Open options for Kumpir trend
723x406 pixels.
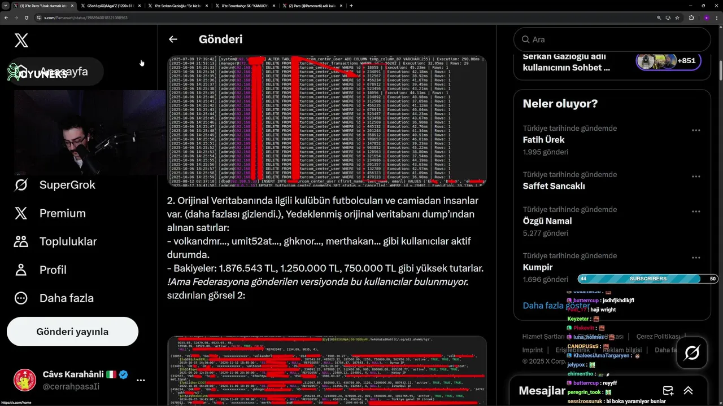(x=696, y=258)
